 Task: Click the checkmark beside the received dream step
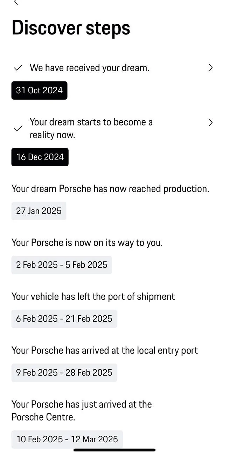18,68
